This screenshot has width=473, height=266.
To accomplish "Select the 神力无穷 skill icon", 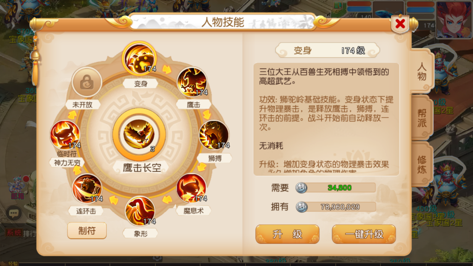I will pyautogui.click(x=65, y=135).
